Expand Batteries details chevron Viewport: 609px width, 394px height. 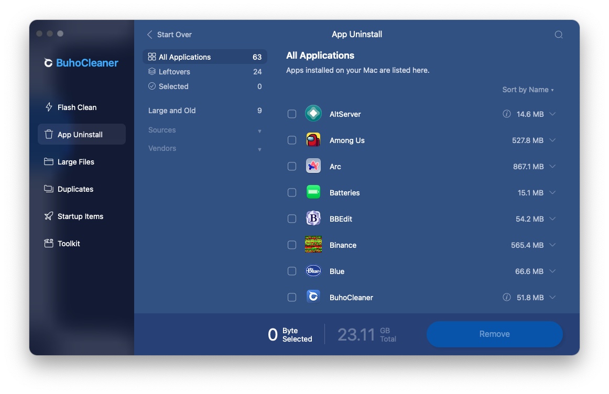coord(553,192)
